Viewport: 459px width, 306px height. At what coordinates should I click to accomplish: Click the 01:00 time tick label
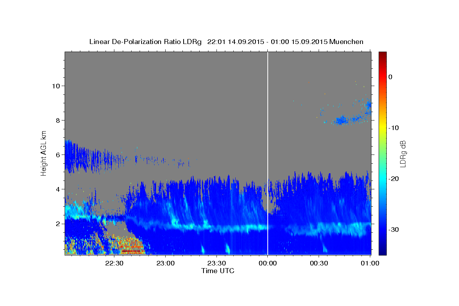pos(370,264)
